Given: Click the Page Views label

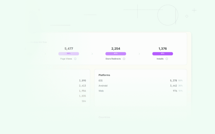Looking at the screenshot, I should point(66,59).
